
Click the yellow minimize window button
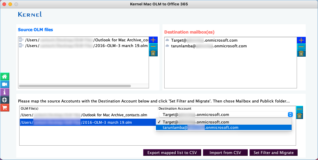click(x=10, y=4)
